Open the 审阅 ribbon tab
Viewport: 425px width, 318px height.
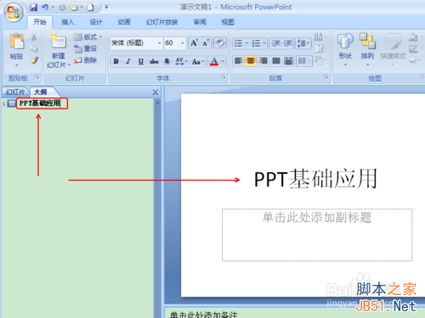point(200,22)
